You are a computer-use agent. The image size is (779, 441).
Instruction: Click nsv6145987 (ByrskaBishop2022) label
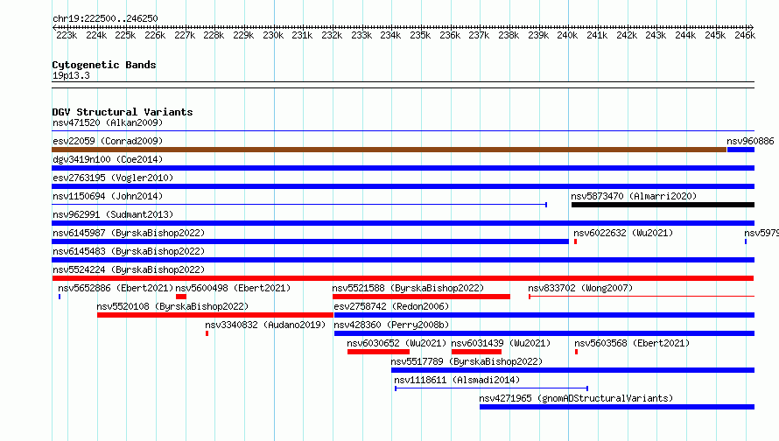pos(129,233)
